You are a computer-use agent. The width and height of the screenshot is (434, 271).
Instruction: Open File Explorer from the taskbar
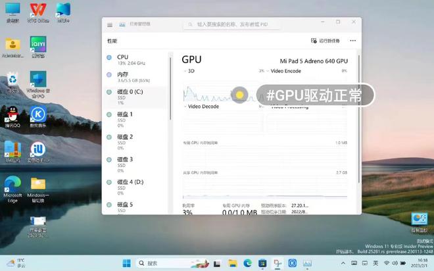coord(233,263)
